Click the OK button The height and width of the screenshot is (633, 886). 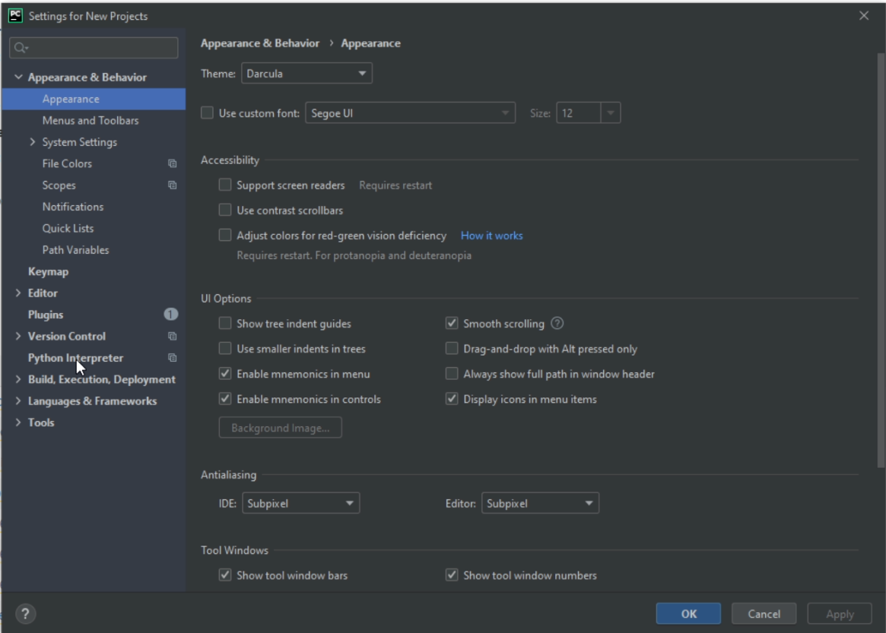pos(688,614)
